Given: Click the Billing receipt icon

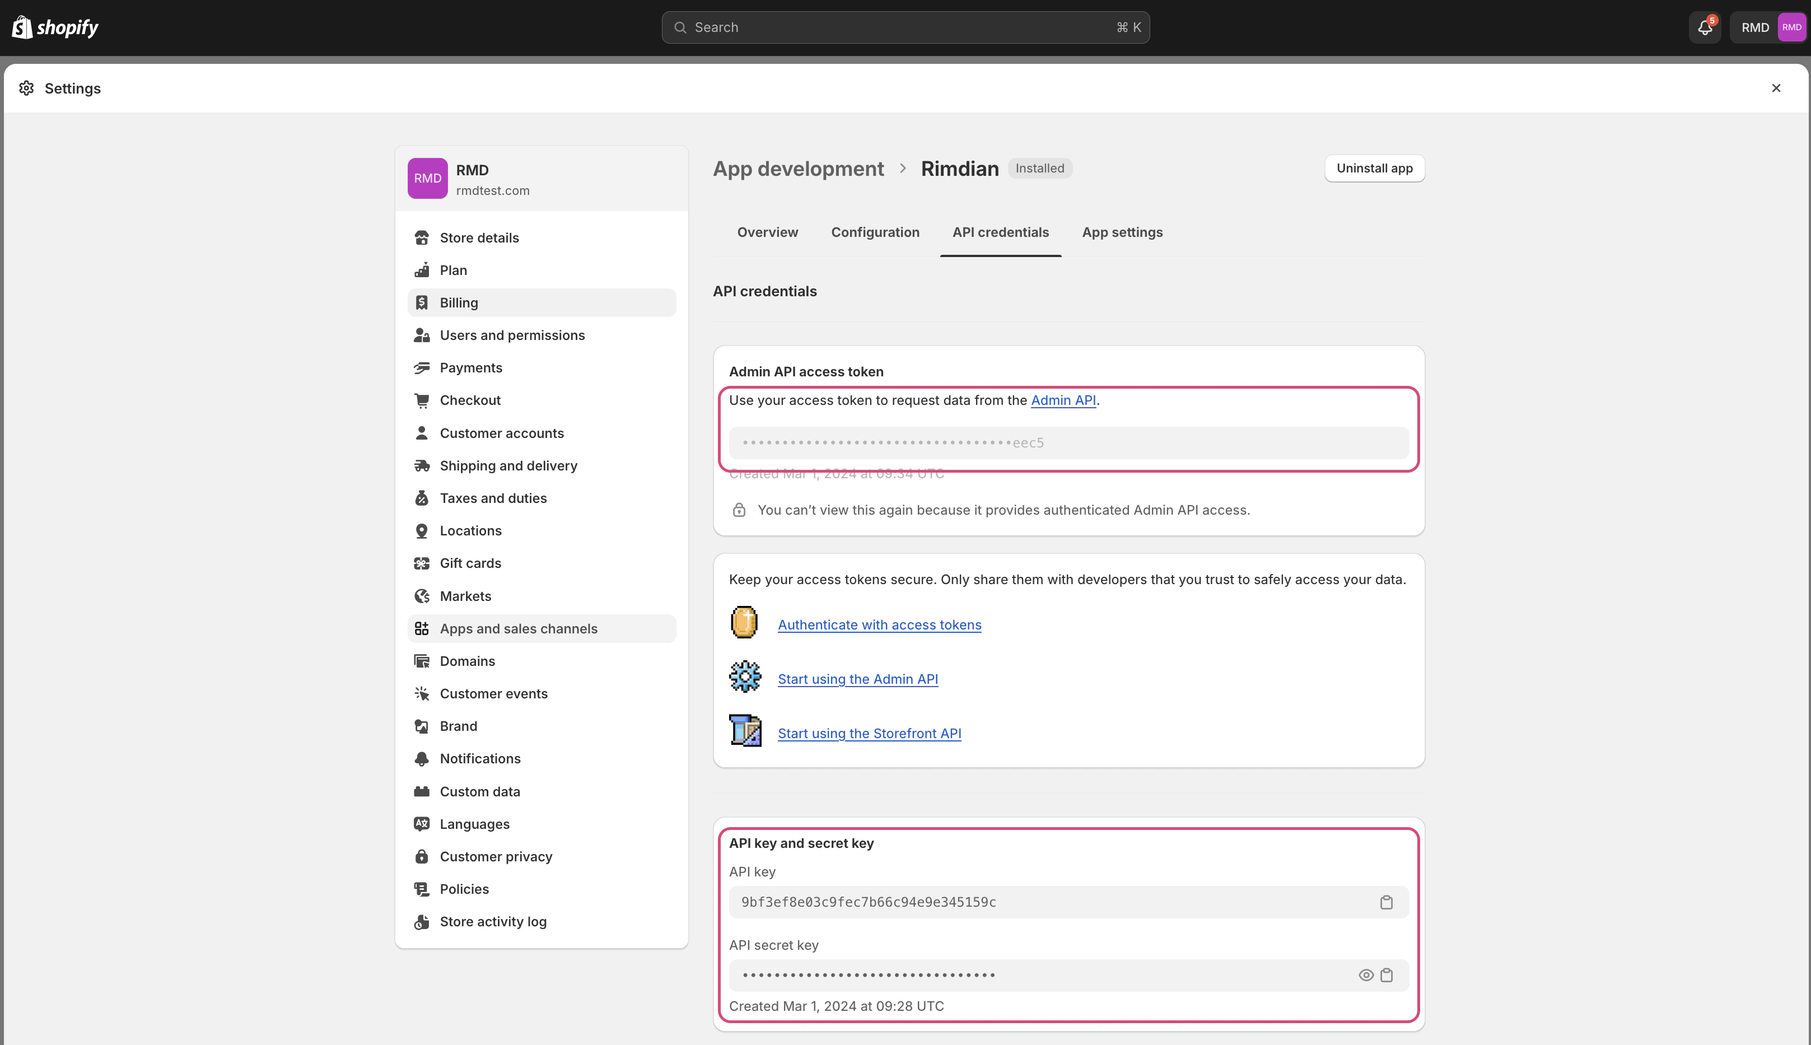Looking at the screenshot, I should [422, 303].
